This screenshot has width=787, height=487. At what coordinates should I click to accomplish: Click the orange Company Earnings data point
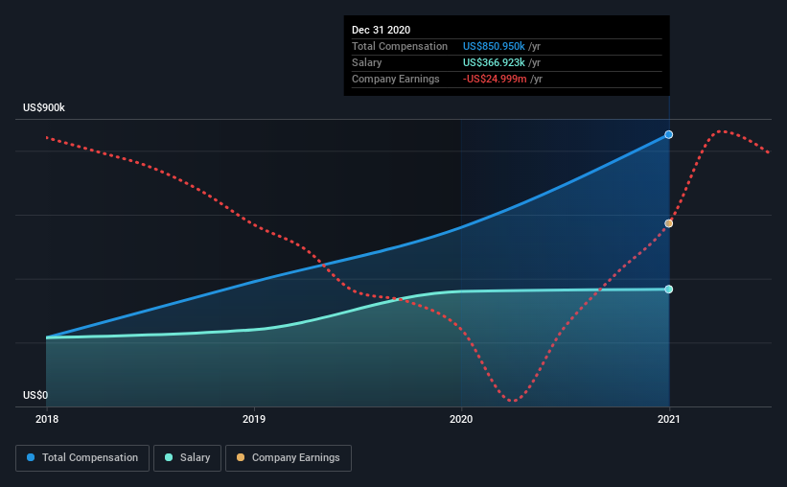pos(668,223)
